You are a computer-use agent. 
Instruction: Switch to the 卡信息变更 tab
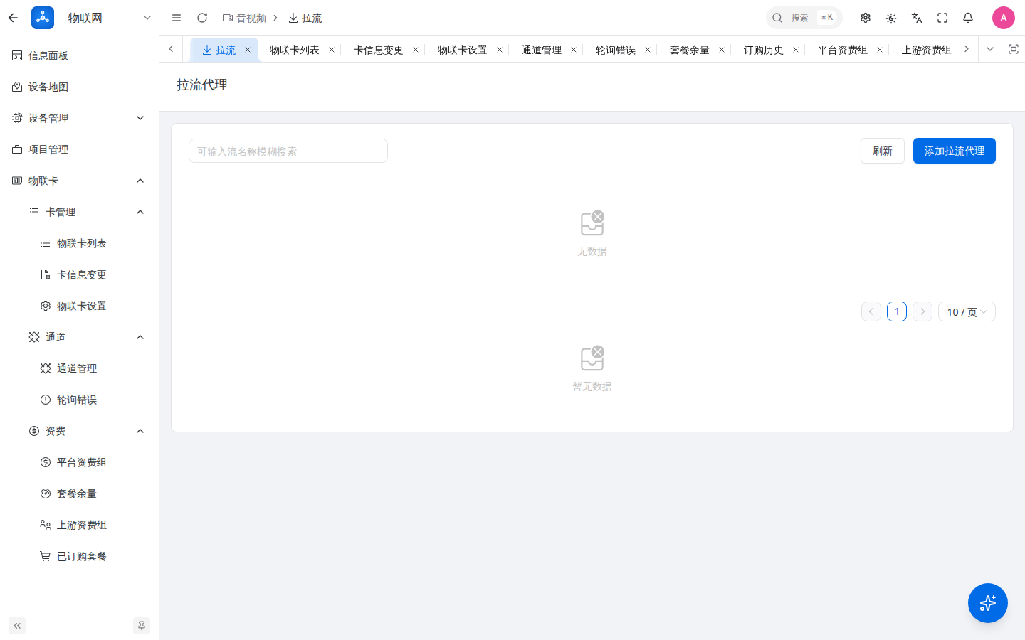click(379, 50)
